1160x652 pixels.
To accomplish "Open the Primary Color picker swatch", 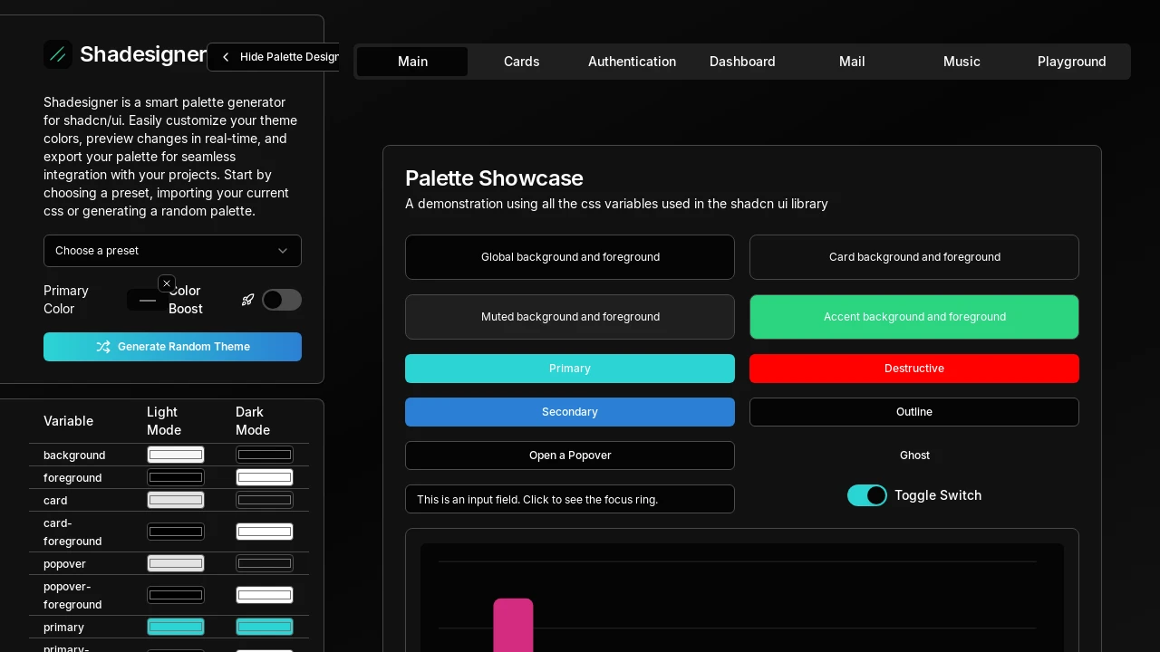I will tap(148, 300).
